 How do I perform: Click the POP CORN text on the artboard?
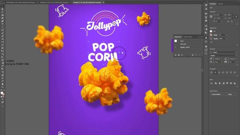coord(103,52)
